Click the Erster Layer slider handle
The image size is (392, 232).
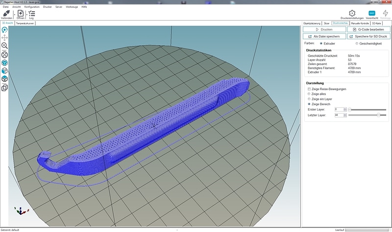click(x=350, y=109)
